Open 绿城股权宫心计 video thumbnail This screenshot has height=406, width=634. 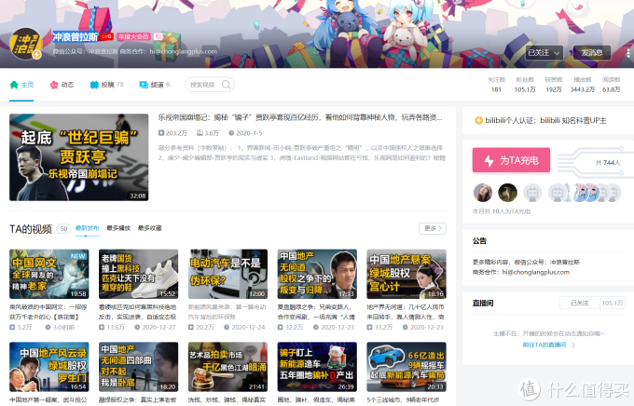(x=407, y=274)
